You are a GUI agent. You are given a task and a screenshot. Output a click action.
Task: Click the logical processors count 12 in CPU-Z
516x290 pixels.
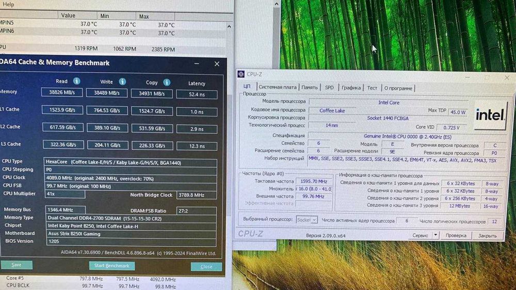click(494, 221)
